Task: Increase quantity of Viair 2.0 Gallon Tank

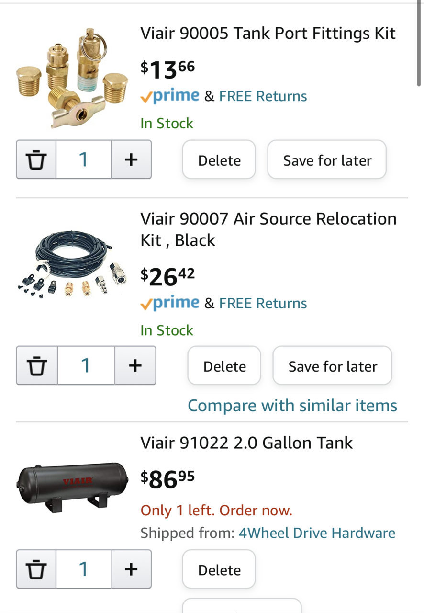Action: 131,569
